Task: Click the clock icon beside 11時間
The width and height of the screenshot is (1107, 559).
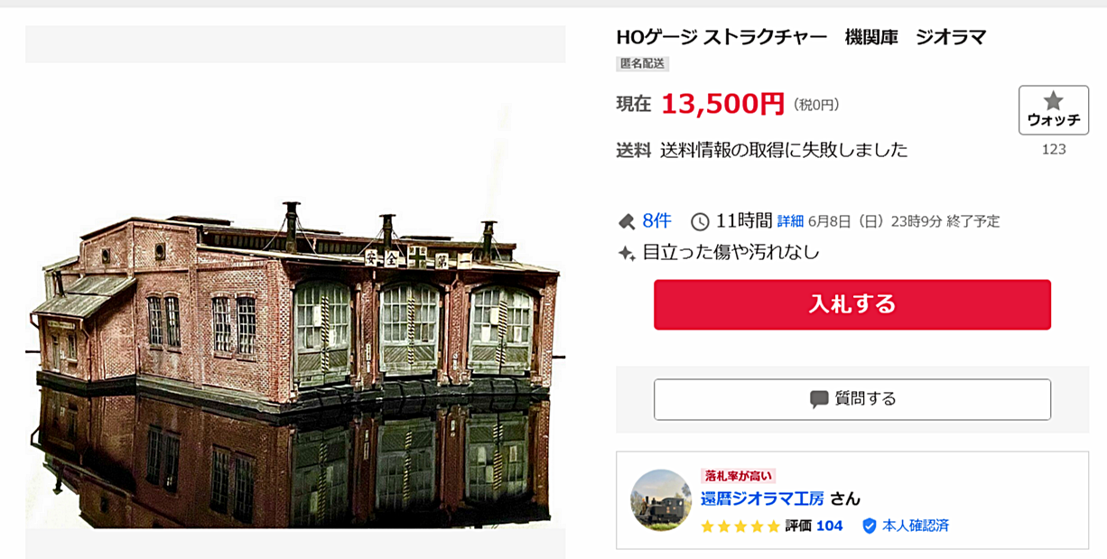Action: pyautogui.click(x=700, y=221)
